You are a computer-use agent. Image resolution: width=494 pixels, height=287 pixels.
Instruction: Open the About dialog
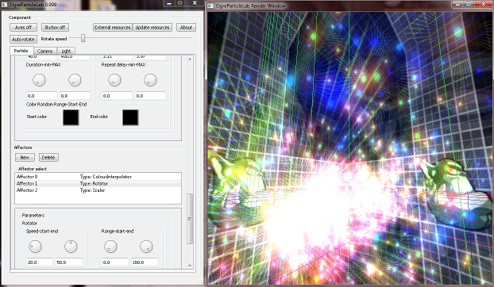point(186,27)
